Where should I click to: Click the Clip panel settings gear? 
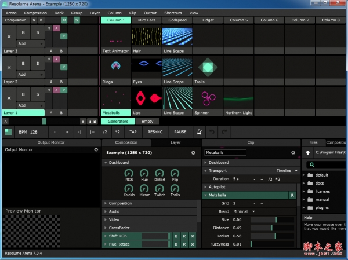pos(293,152)
